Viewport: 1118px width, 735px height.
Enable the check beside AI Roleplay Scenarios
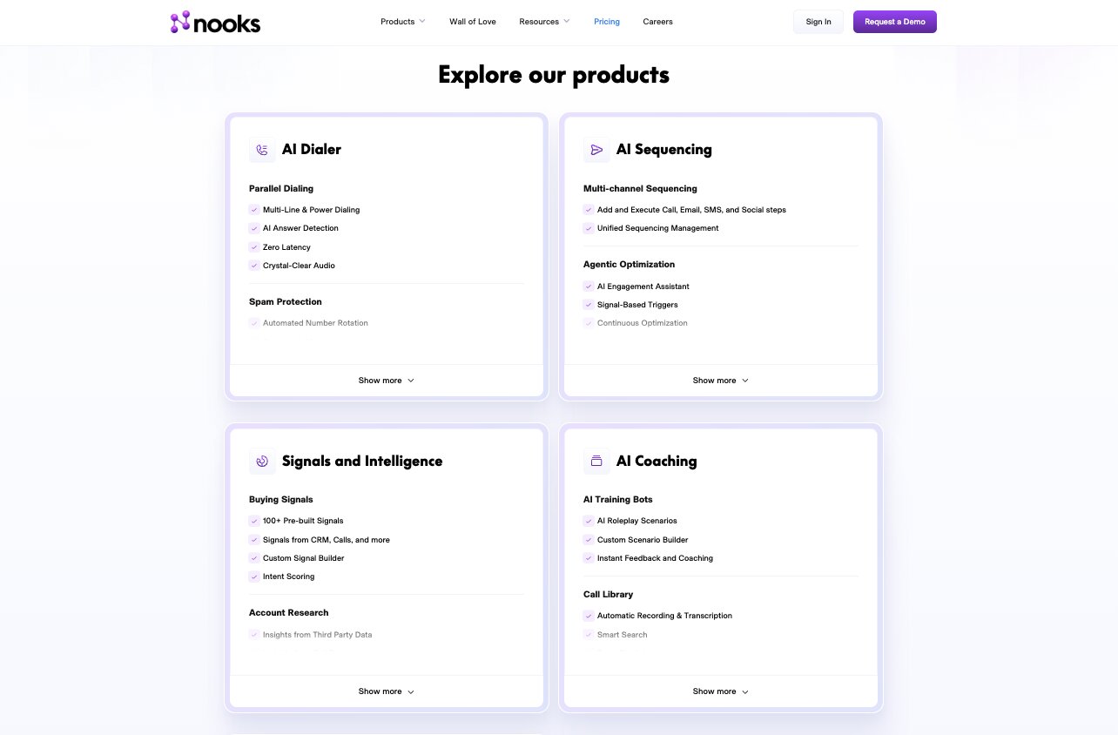point(589,521)
